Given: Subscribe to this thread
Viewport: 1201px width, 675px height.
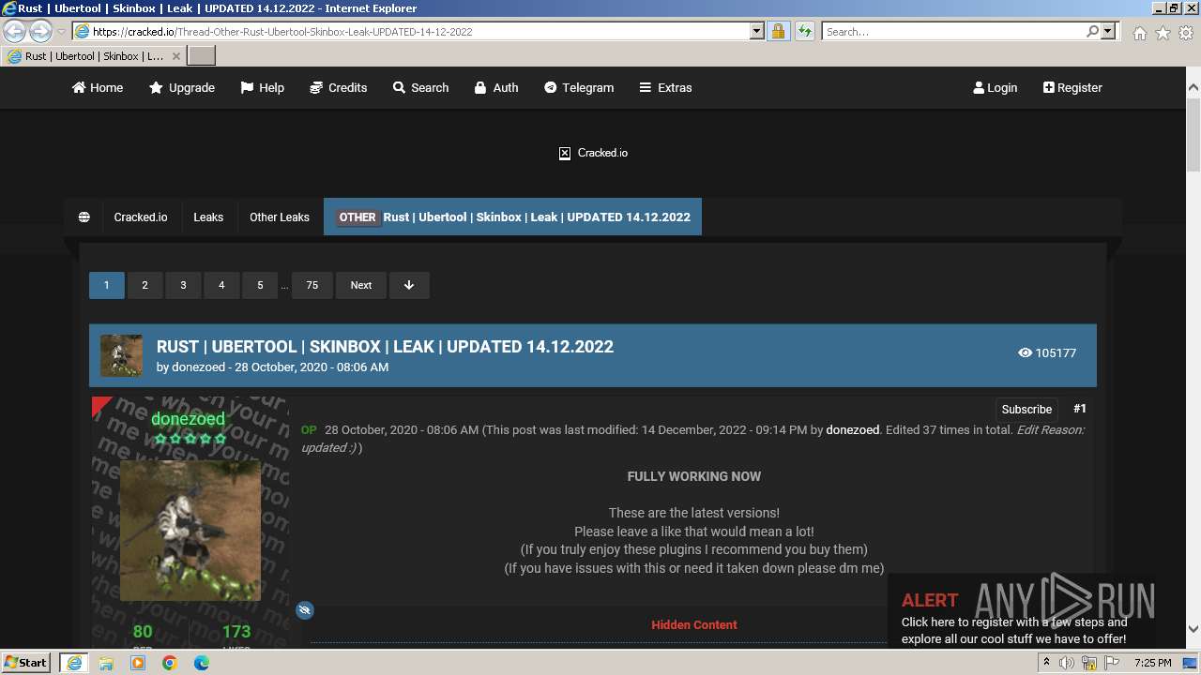Looking at the screenshot, I should click(1026, 409).
